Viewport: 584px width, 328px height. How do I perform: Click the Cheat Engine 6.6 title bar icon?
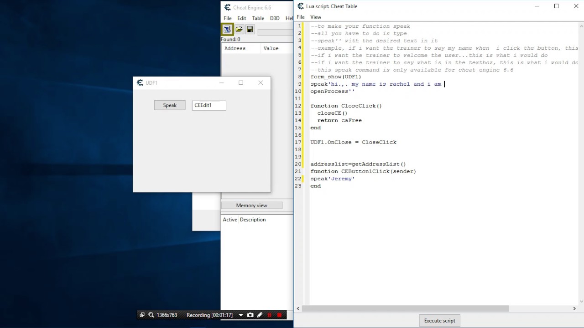pyautogui.click(x=227, y=7)
